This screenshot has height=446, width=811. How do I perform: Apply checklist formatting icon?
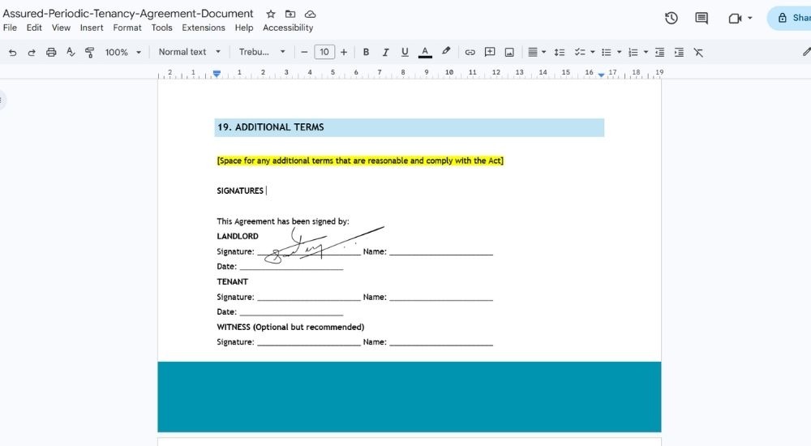pyautogui.click(x=581, y=52)
